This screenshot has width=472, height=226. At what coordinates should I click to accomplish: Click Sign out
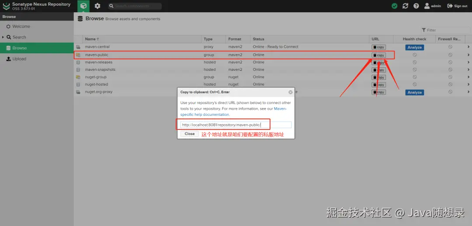click(457, 6)
